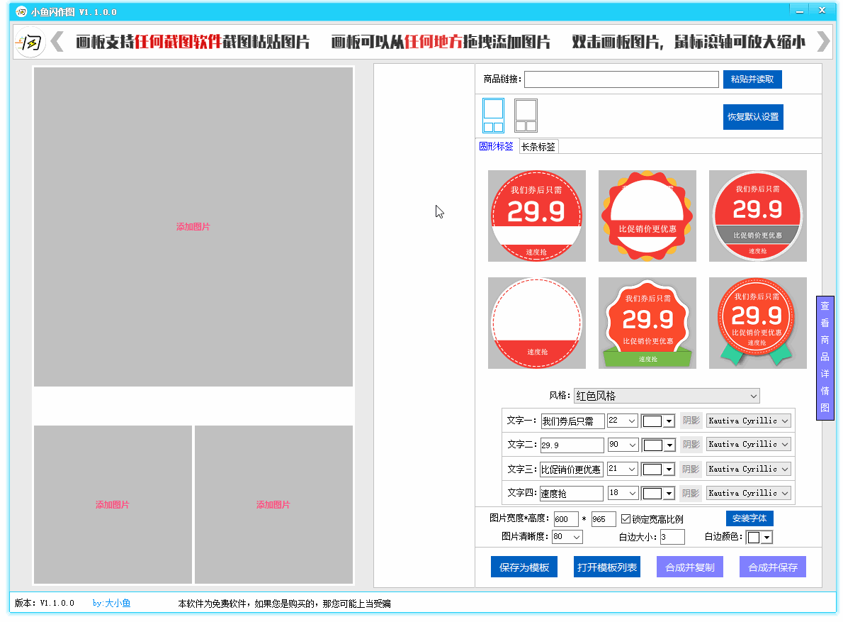The image size is (843, 622).
Task: Toggle 阴影 shadow for 文字一
Action: (x=691, y=421)
